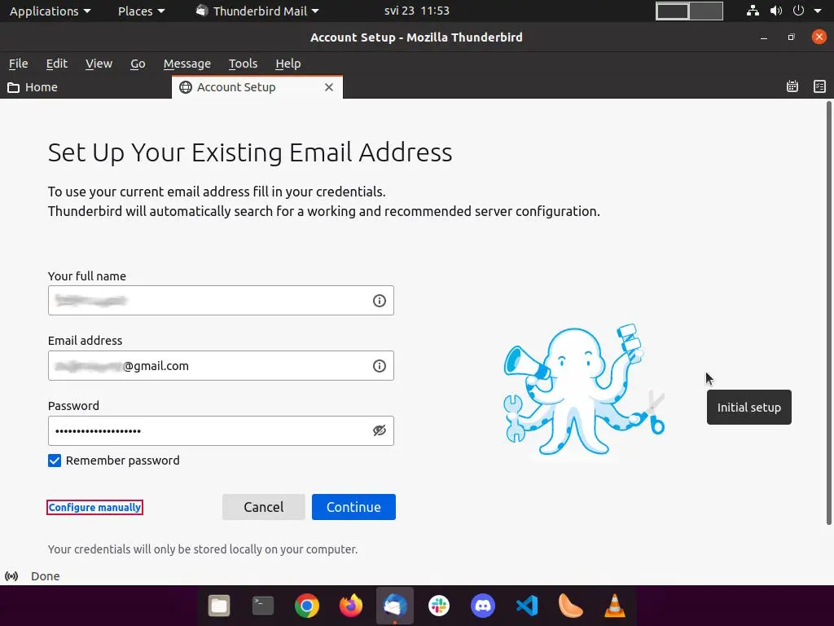The height and width of the screenshot is (626, 834).
Task: Click the Configure manually link
Action: (94, 508)
